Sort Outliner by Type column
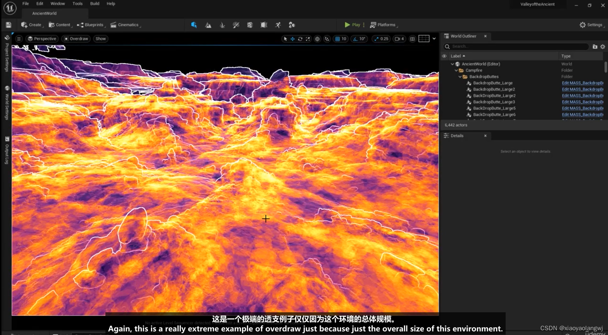The image size is (608, 335). point(581,56)
